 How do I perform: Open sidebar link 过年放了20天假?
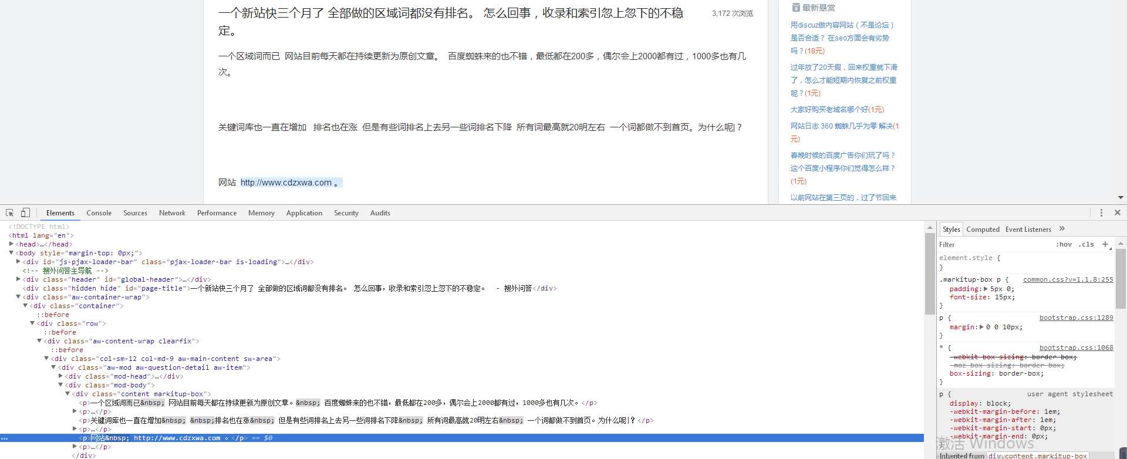(843, 80)
